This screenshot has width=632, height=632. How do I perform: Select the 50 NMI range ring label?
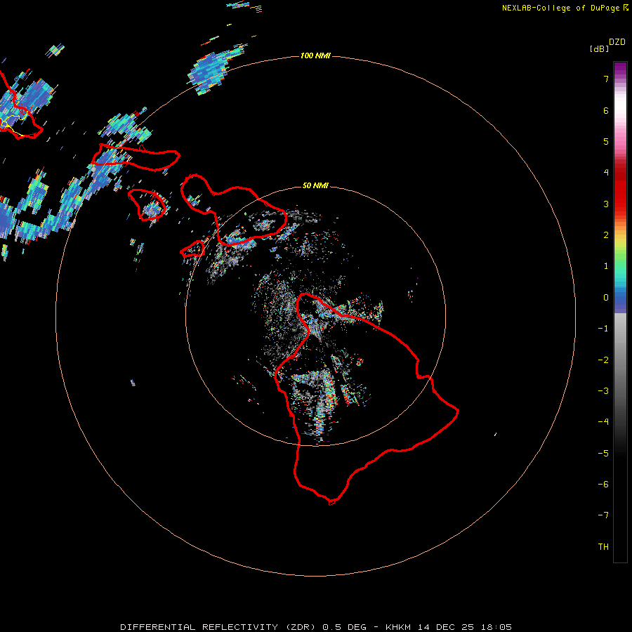click(x=315, y=185)
